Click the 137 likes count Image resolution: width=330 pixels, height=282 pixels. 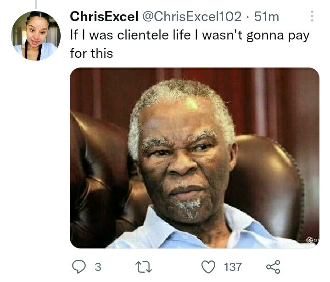[233, 267]
